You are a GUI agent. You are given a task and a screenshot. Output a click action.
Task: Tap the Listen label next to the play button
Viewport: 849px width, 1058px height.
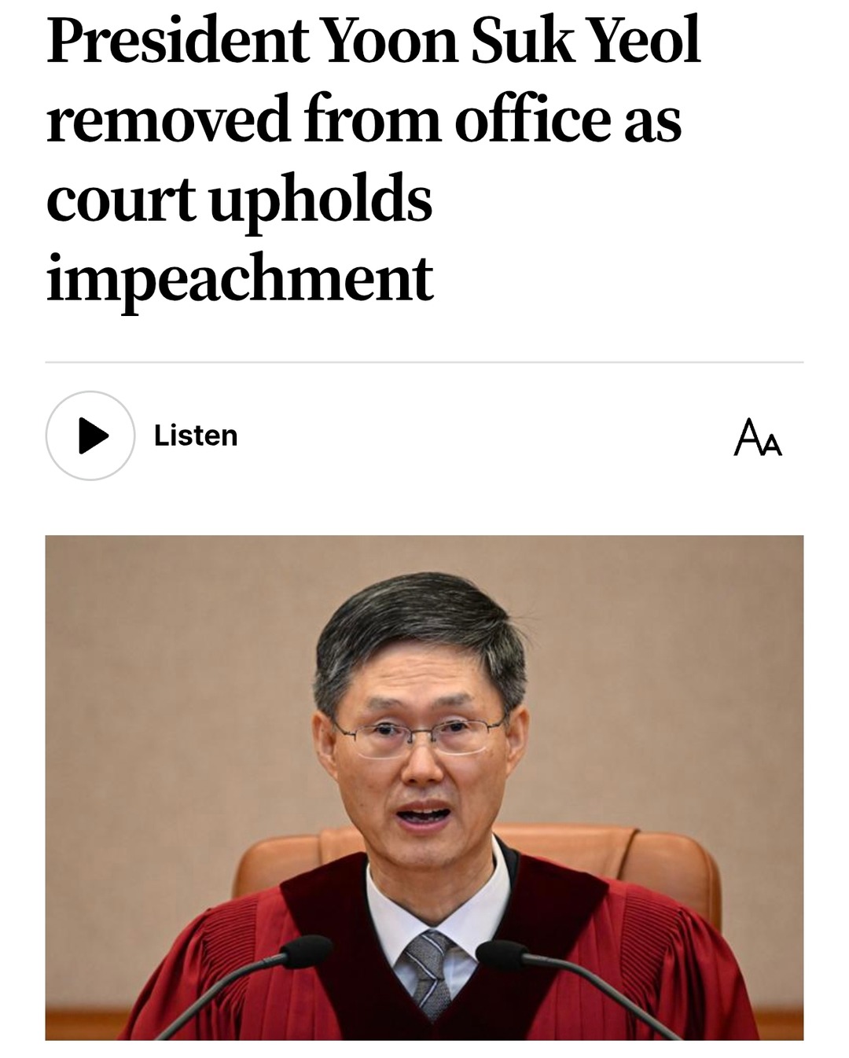click(196, 435)
